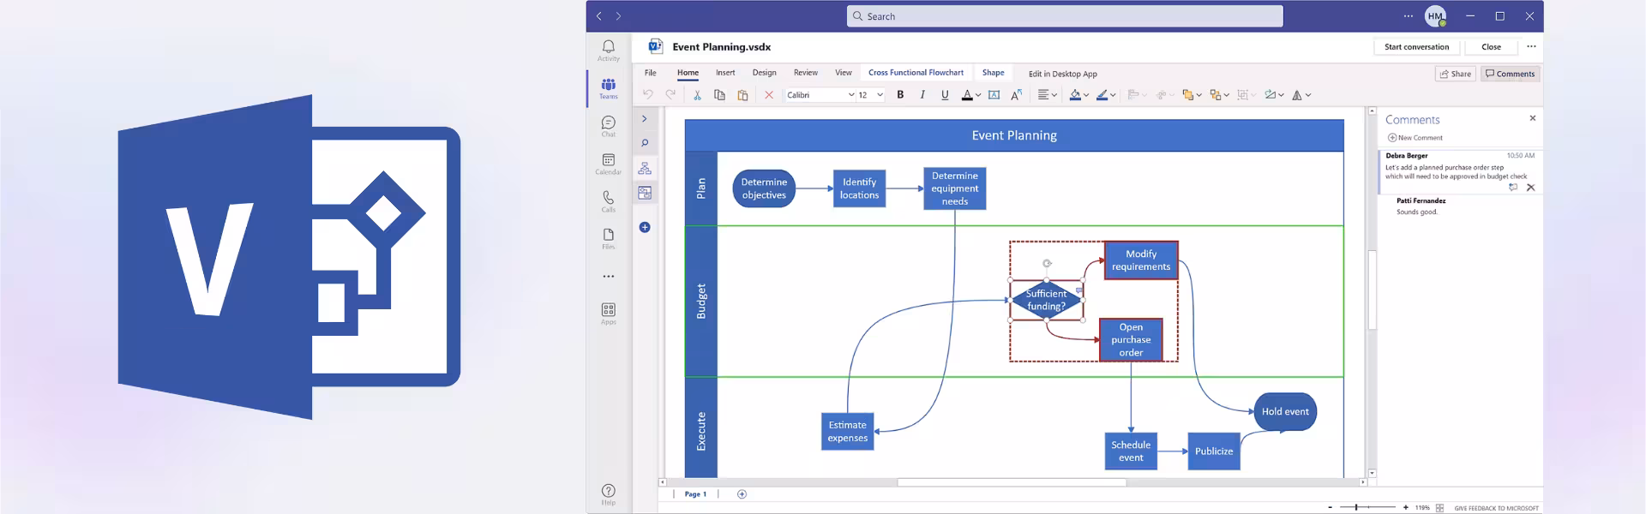Open Chat in the Teams sidebar
1646x514 pixels.
click(609, 126)
